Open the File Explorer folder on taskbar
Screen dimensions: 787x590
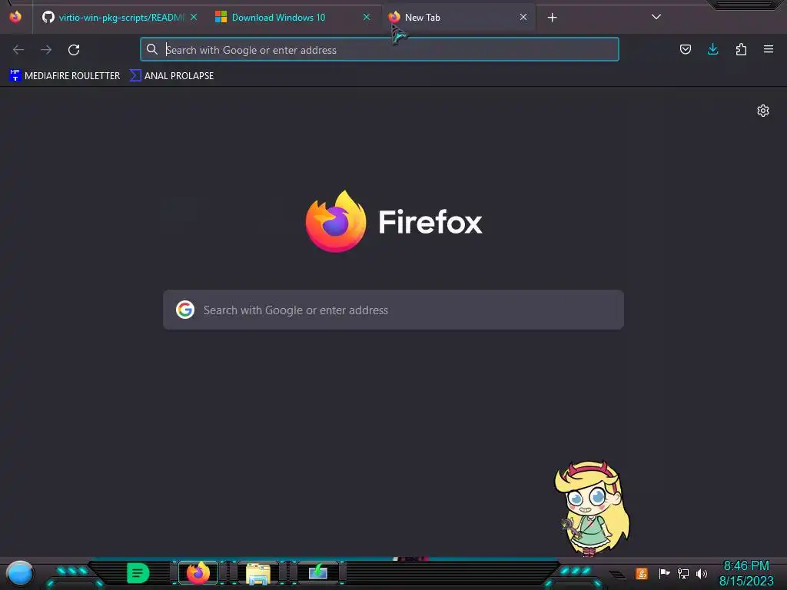258,573
